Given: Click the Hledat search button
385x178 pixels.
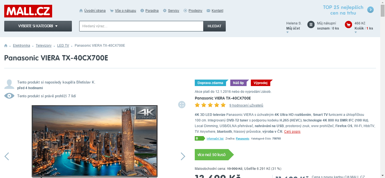Looking at the screenshot, I should (214, 26).
